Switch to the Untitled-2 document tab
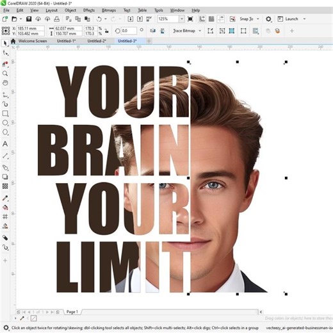This screenshot has width=333, height=333. [x=97, y=41]
